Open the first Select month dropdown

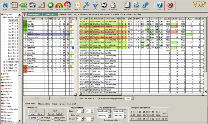(104, 111)
